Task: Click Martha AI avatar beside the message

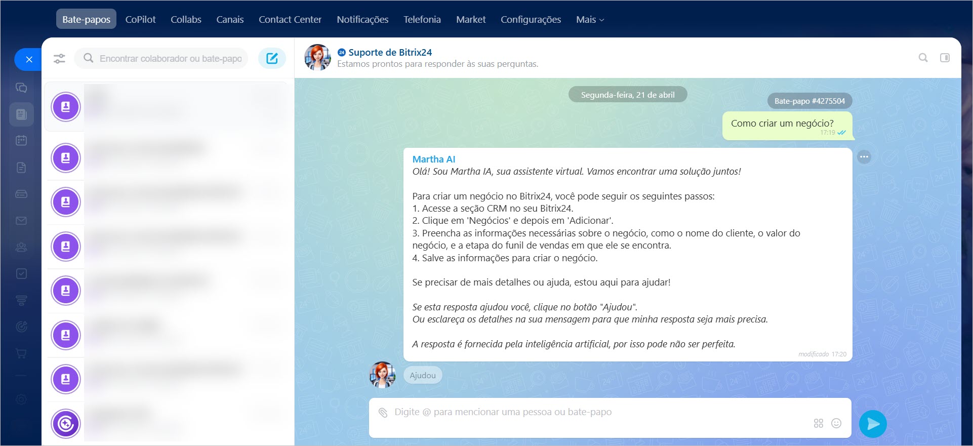Action: (383, 375)
